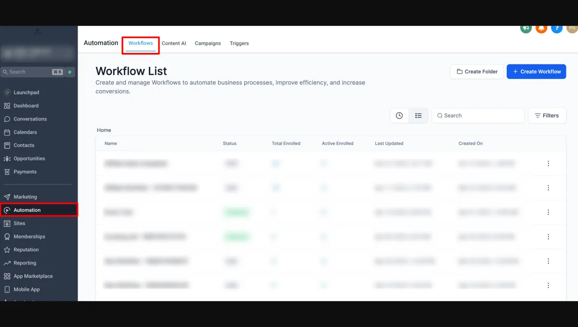The image size is (578, 327).
Task: Click the Create Folder button
Action: (x=477, y=72)
